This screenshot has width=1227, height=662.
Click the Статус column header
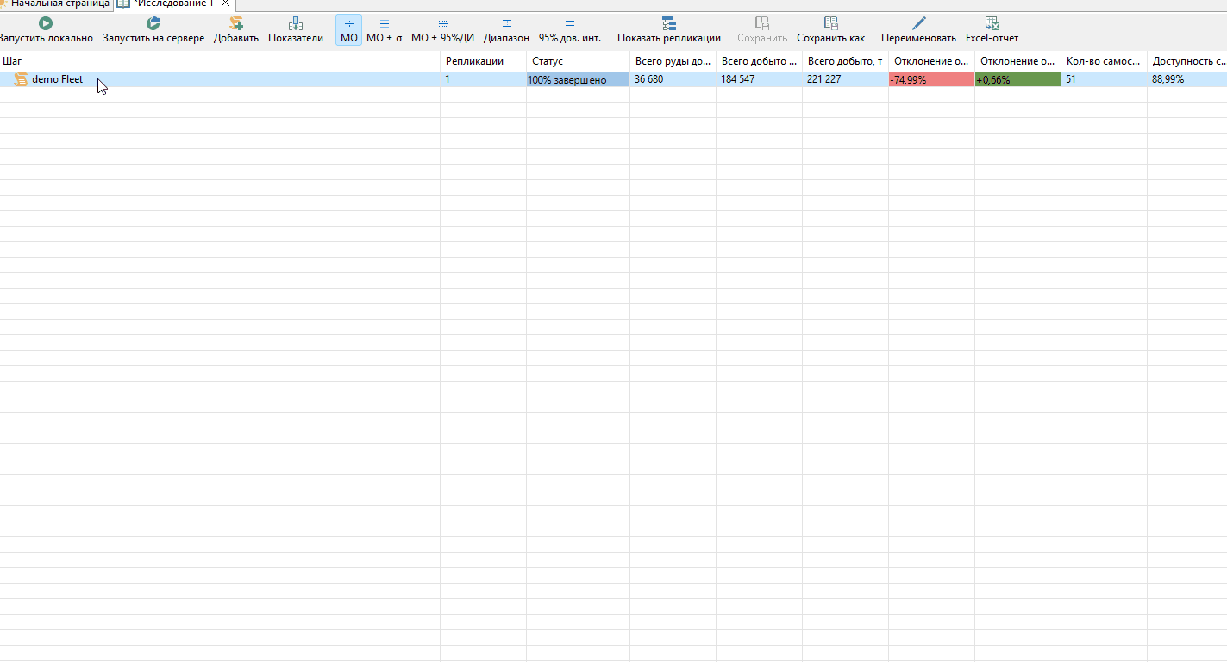578,61
